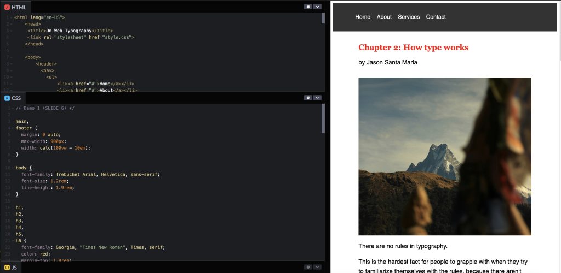Click the </head> closing tag line

(x=34, y=44)
